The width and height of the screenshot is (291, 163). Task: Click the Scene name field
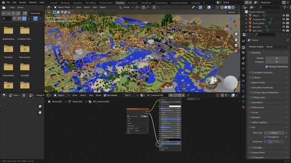click(x=233, y=3)
